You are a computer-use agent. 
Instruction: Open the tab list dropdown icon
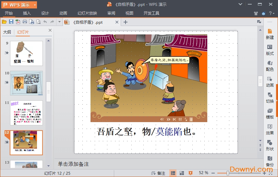tap(259, 22)
